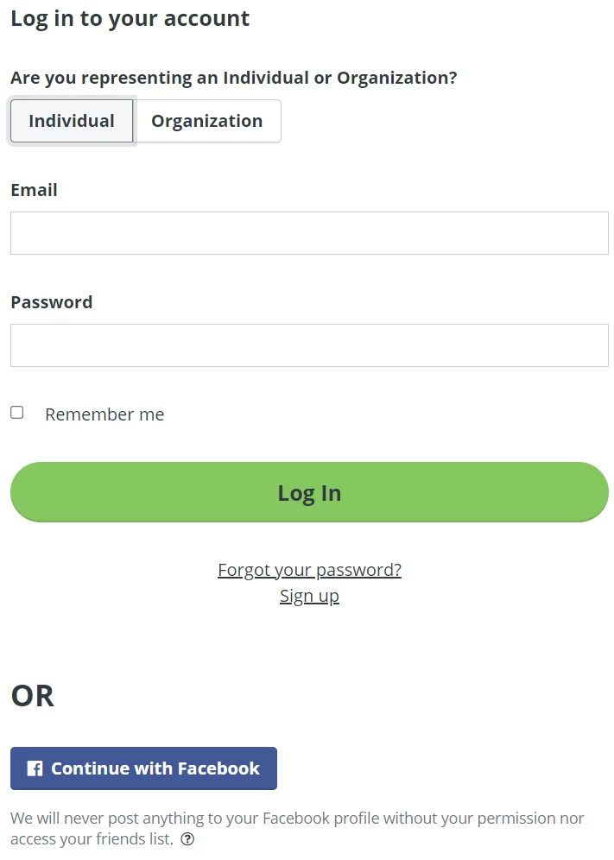Open the friends list help question-mark icon
The height and width of the screenshot is (860, 614).
[x=187, y=838]
